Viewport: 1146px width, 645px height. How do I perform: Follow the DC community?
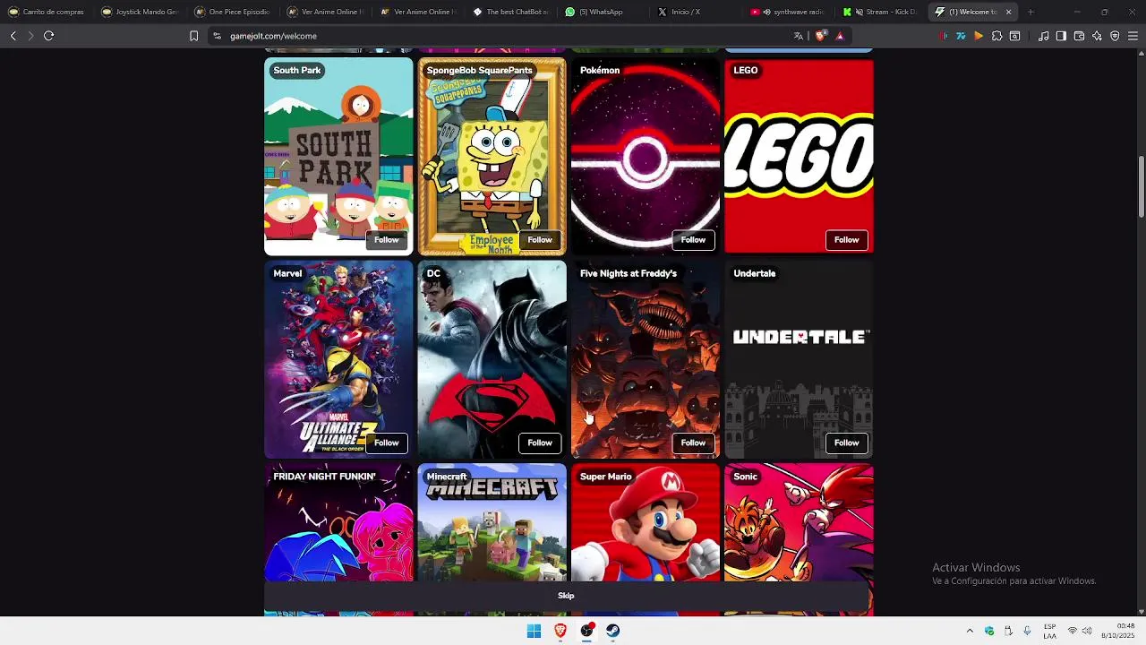[540, 443]
